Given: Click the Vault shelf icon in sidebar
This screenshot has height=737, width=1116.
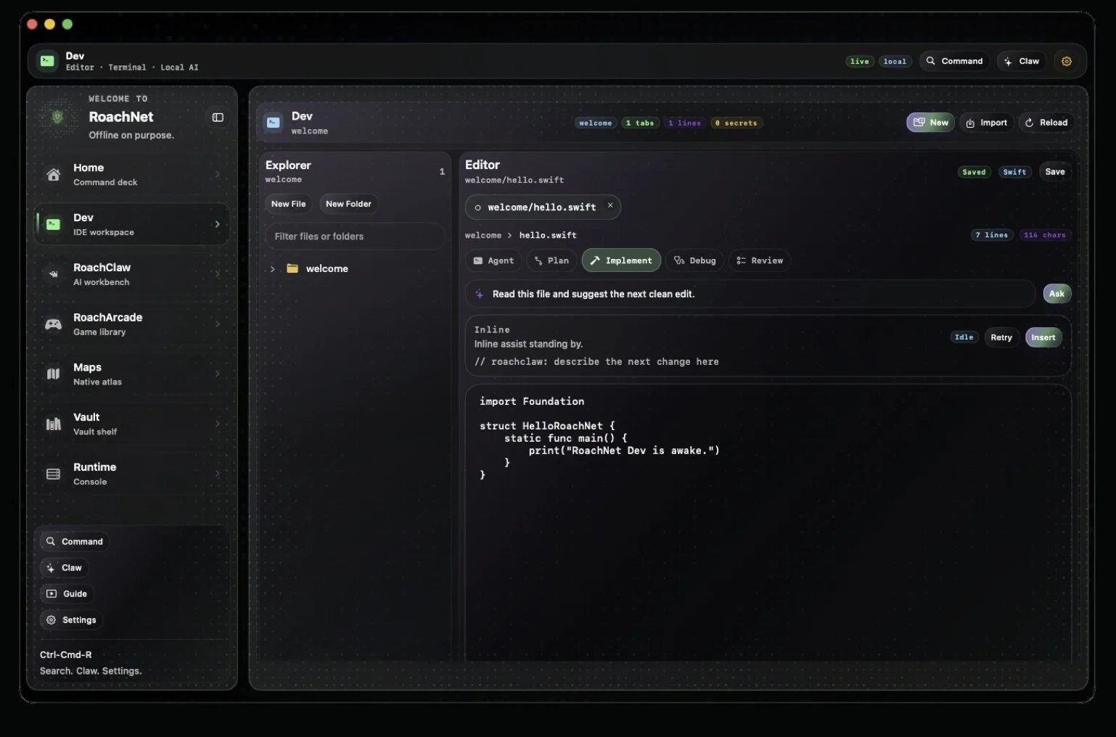Looking at the screenshot, I should [54, 424].
